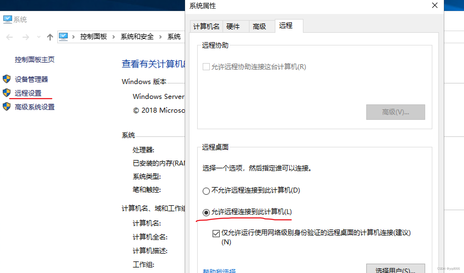
Task: Open 控制面板主页 link
Action: pos(34,60)
